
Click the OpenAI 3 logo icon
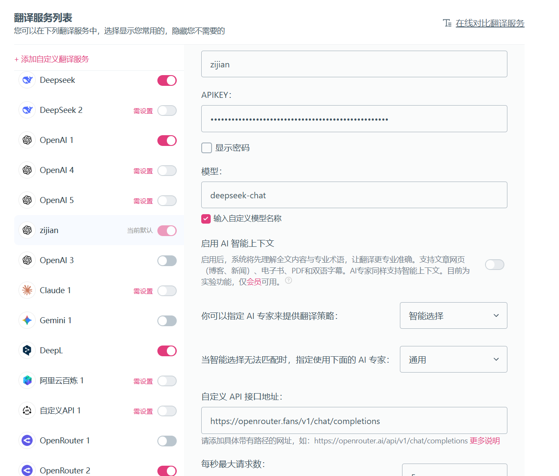(x=27, y=261)
